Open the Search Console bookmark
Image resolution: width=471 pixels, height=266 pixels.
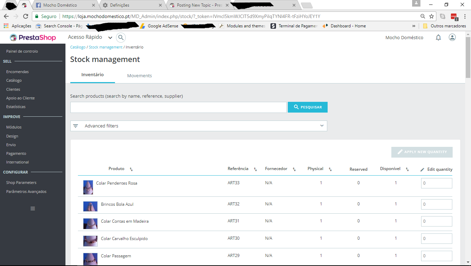[59, 26]
